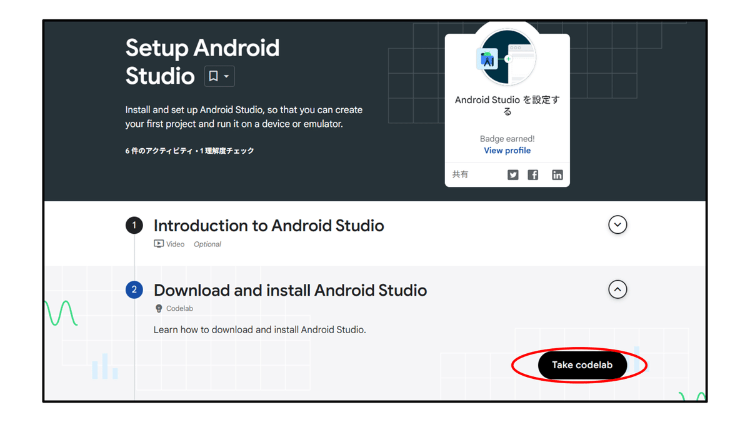This screenshot has height=422, width=750.
Task: Click the Setup Android Studio page title
Action: [x=202, y=62]
